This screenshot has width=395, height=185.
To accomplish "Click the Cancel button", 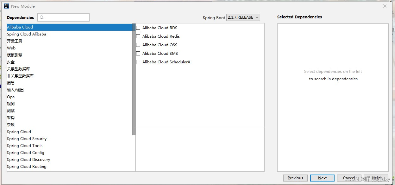I will [349, 178].
